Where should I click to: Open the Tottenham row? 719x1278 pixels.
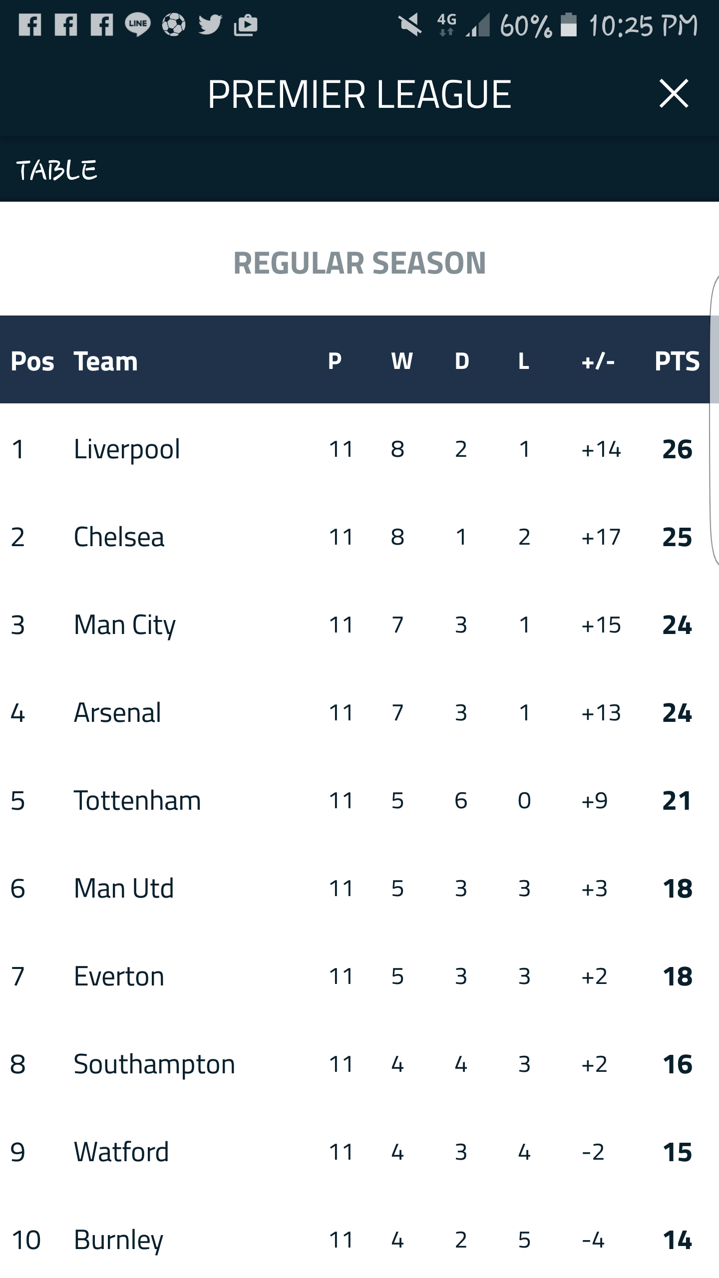pos(137,800)
